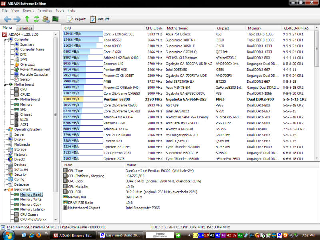Click the DirectX tree icon
This screenshot has width=320, height=240.
tap(11, 159)
